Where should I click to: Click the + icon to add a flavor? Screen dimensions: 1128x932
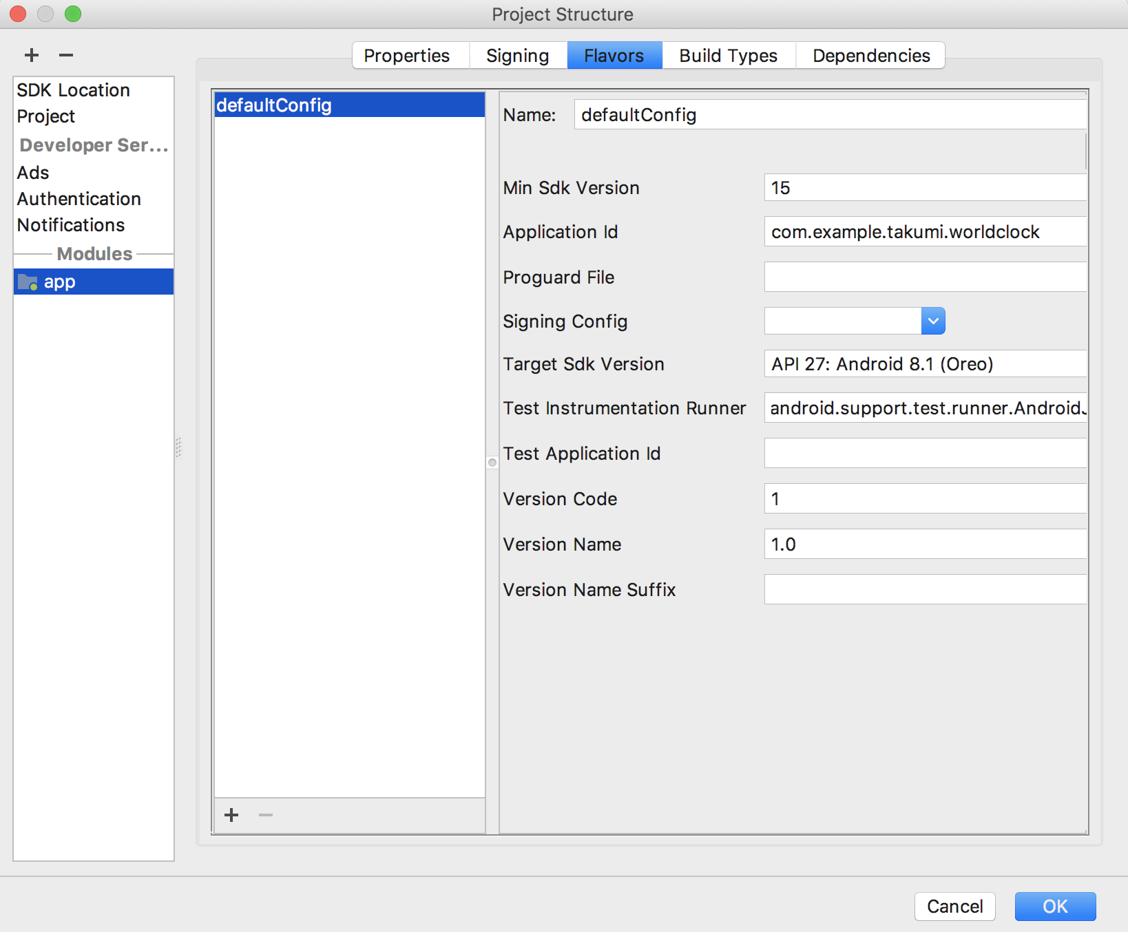pyautogui.click(x=231, y=815)
